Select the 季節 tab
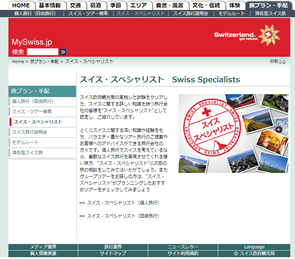Image resolution: width=295 pixels, height=259 pixels. coord(116,5)
